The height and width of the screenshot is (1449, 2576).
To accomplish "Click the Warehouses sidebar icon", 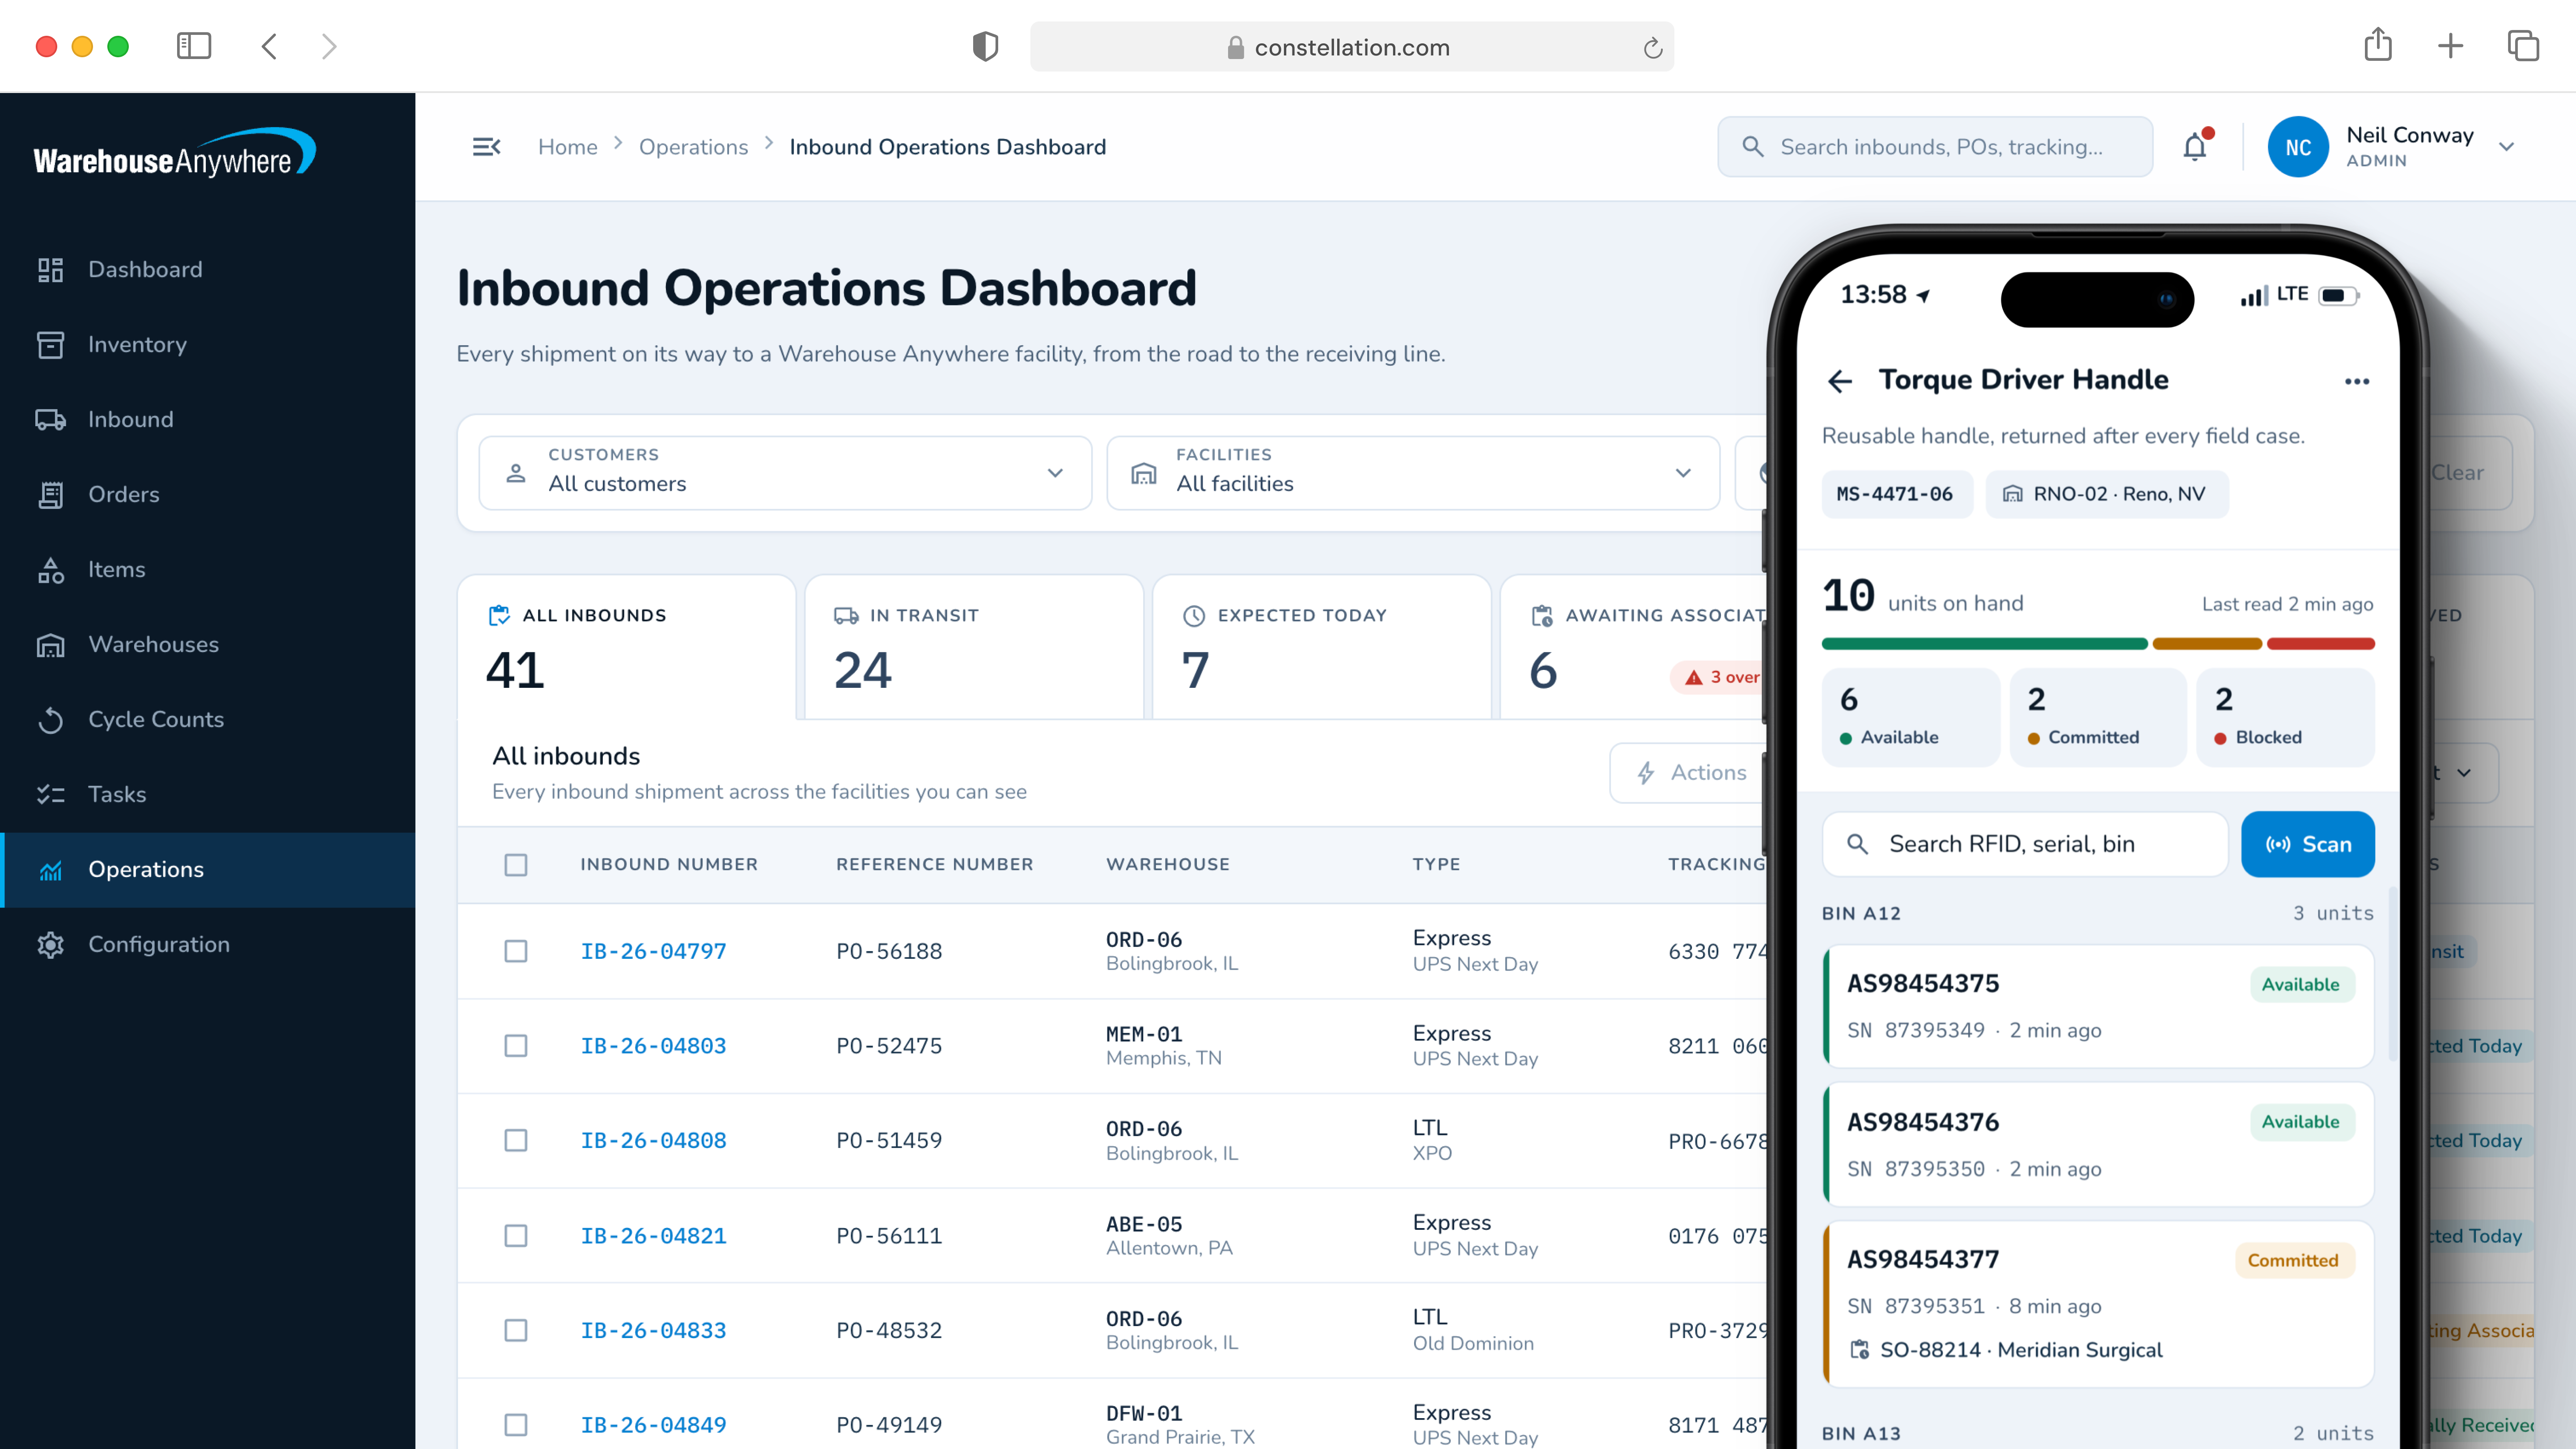I will [x=50, y=645].
